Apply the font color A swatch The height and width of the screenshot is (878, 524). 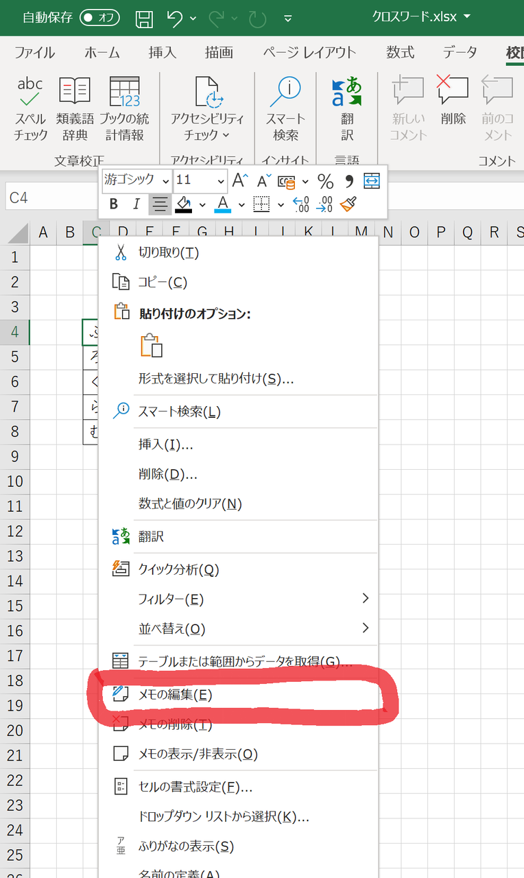tap(222, 204)
